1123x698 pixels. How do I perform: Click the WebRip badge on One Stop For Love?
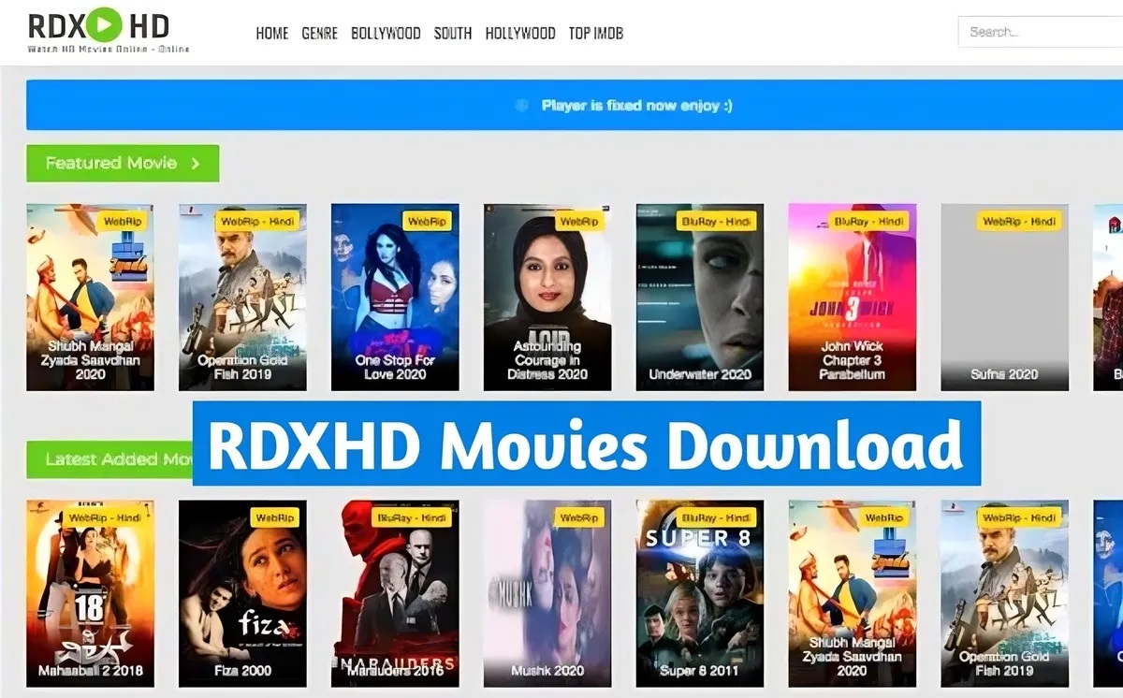(x=427, y=222)
